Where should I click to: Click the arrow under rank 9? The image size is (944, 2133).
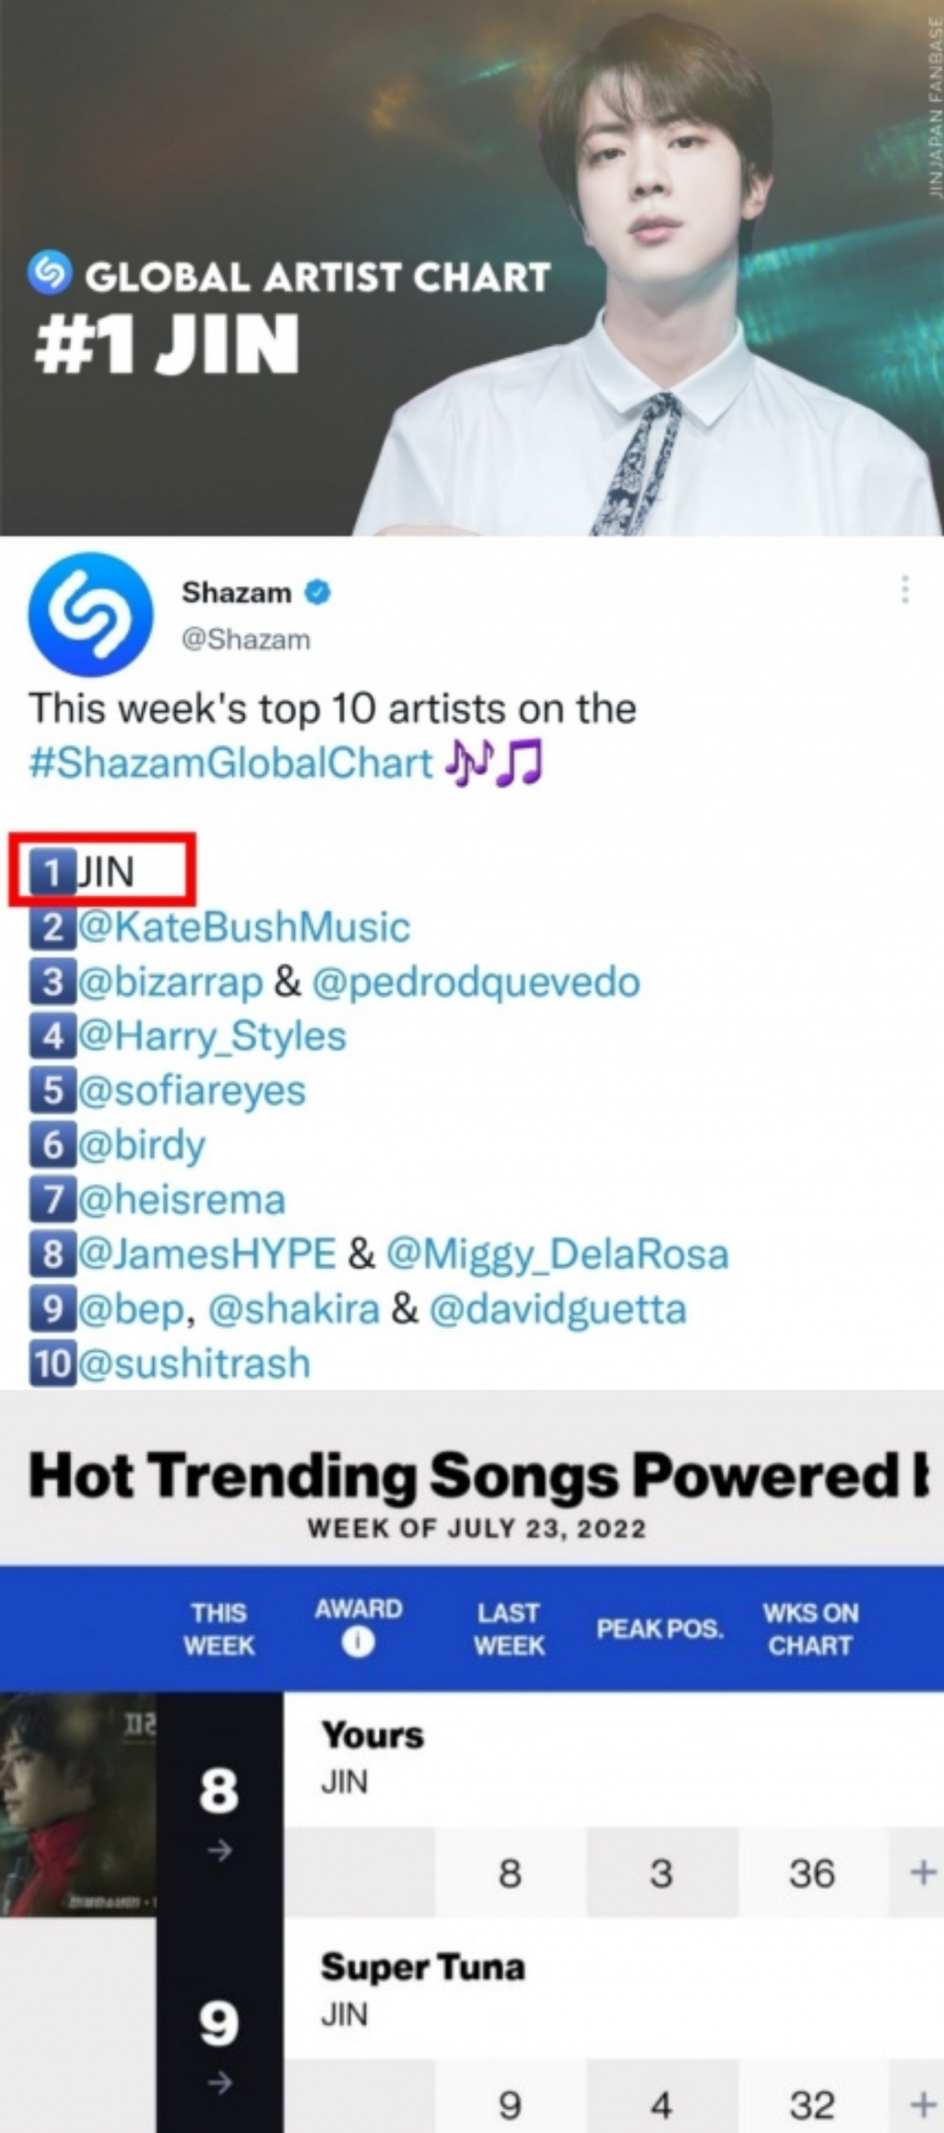(219, 2082)
